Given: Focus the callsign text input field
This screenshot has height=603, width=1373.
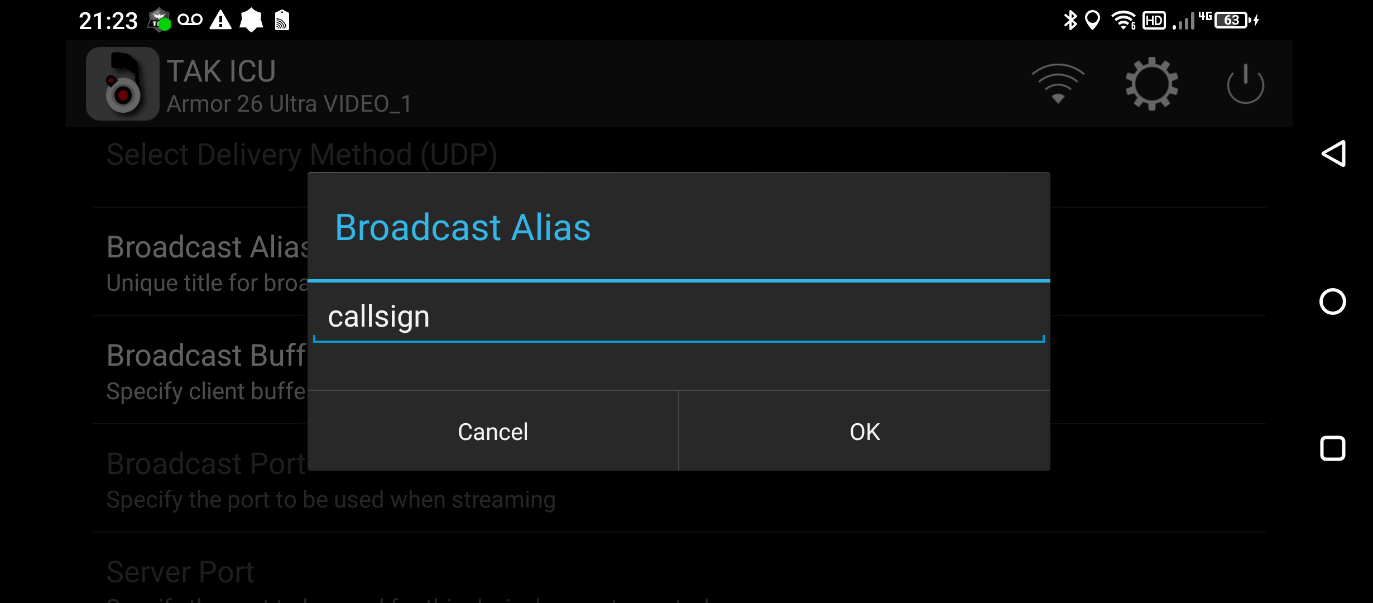Looking at the screenshot, I should coord(678,317).
